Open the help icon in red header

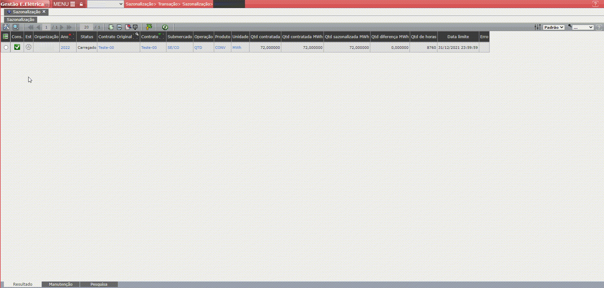pyautogui.click(x=595, y=4)
